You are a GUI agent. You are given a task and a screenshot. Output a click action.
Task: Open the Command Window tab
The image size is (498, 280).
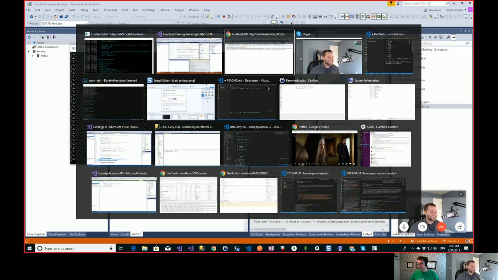(x=321, y=234)
